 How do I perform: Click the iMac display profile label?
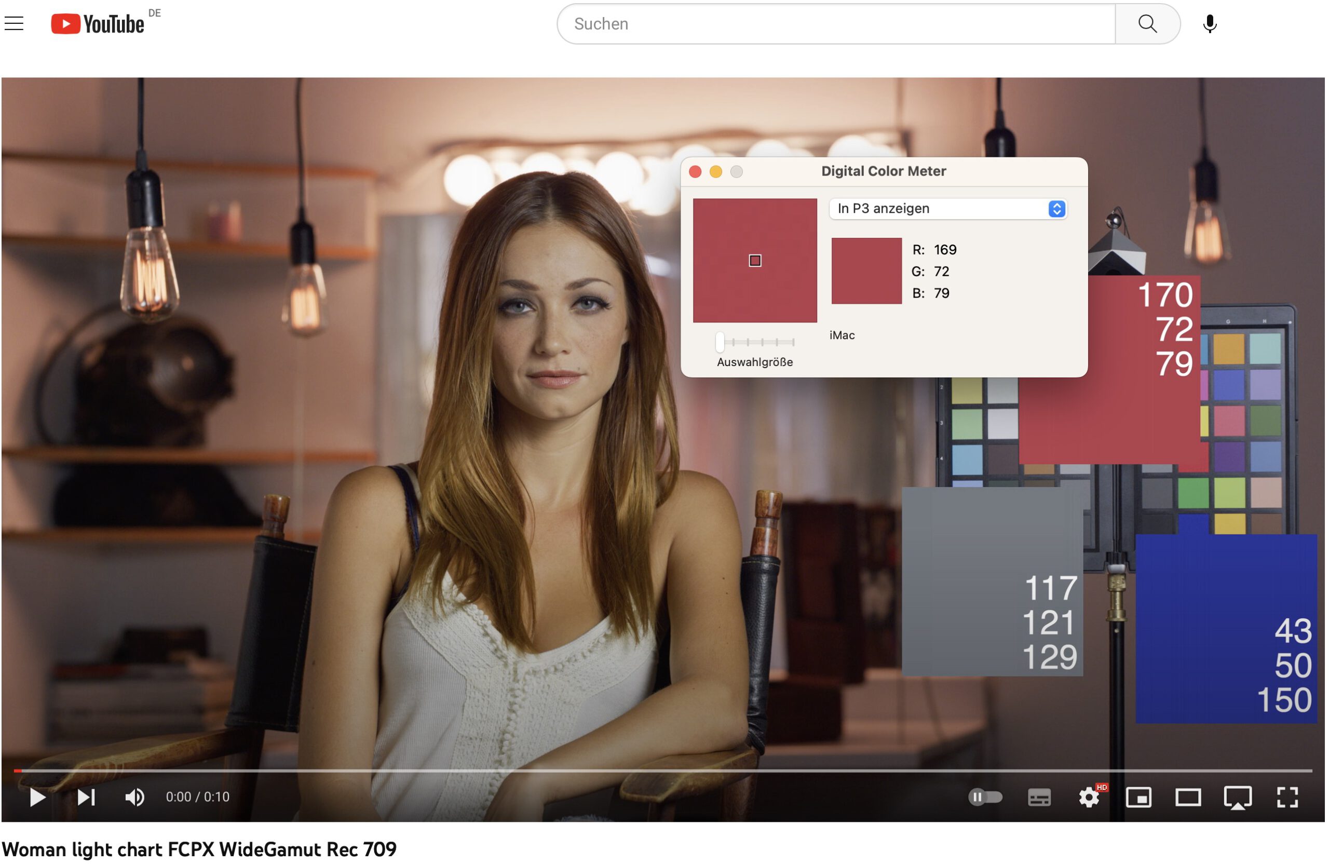click(x=842, y=335)
